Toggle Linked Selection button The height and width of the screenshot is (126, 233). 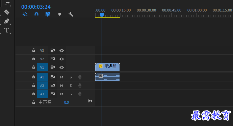click(x=48, y=14)
